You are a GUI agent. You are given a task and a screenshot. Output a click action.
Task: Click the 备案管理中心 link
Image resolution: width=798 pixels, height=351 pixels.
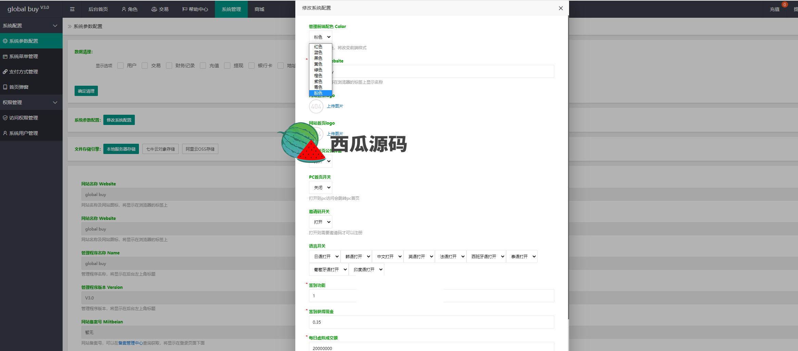pyautogui.click(x=131, y=343)
